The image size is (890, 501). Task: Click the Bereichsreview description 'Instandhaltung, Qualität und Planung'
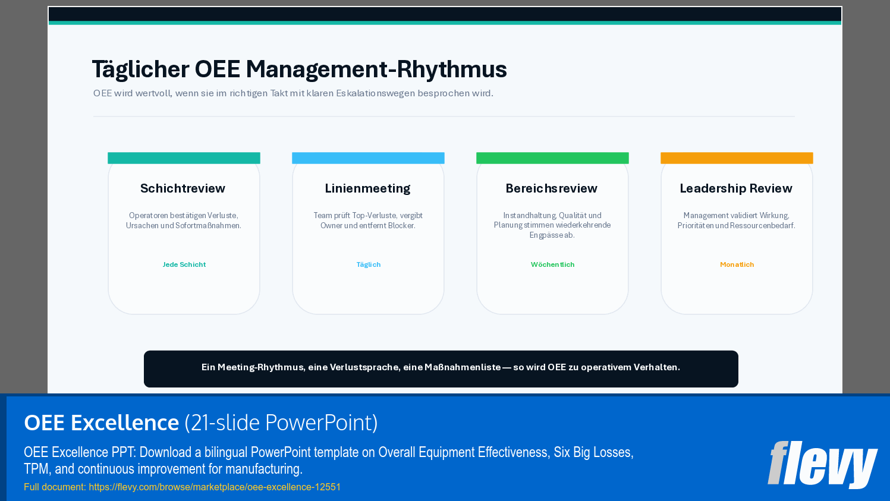(552, 225)
